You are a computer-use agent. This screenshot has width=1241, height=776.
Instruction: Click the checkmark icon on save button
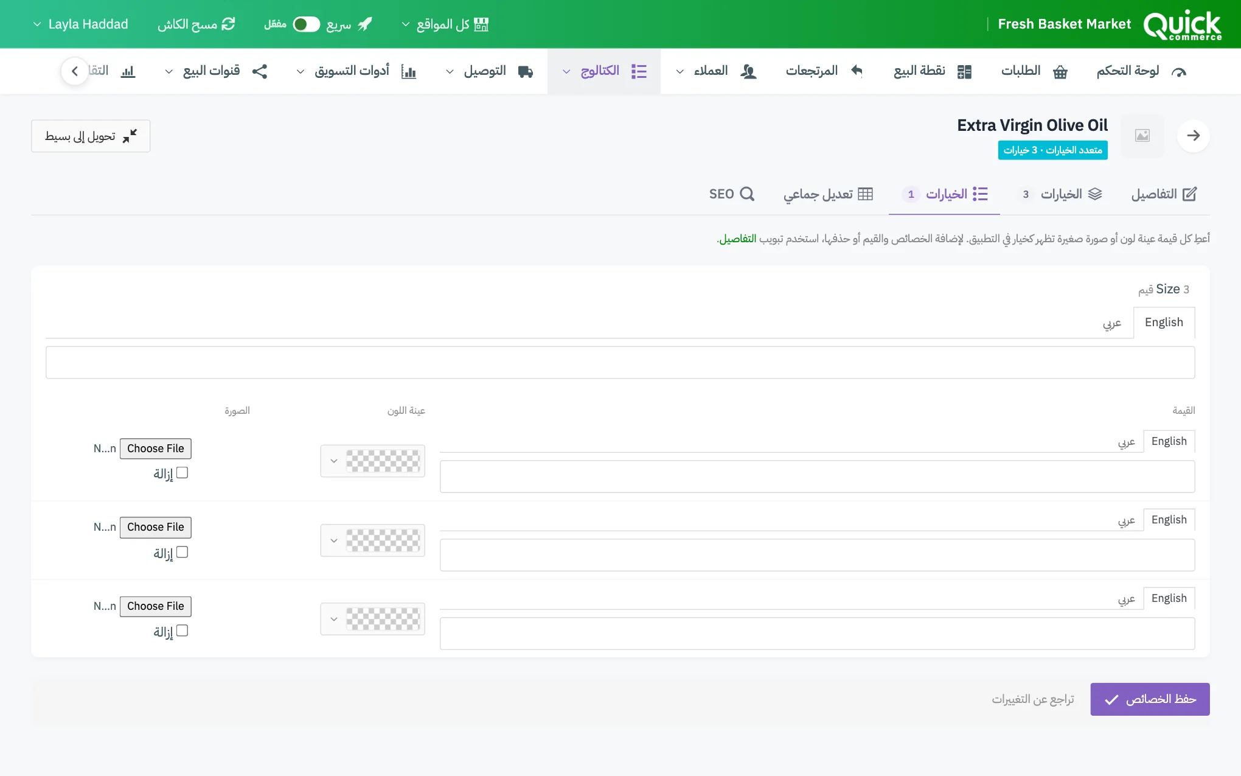pos(1111,700)
